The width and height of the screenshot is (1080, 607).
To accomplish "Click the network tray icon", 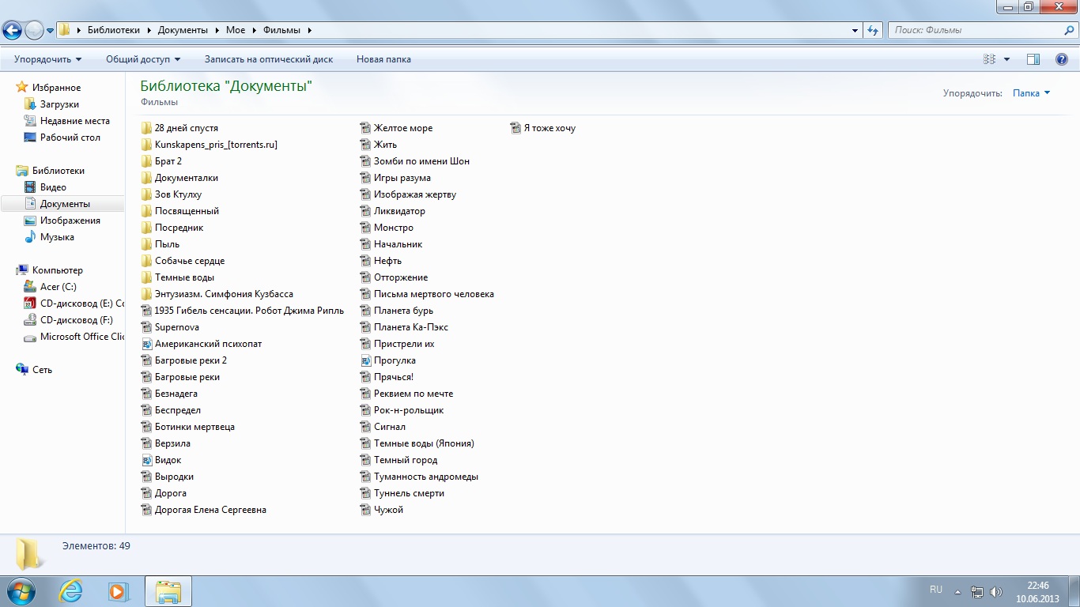I will click(x=977, y=592).
